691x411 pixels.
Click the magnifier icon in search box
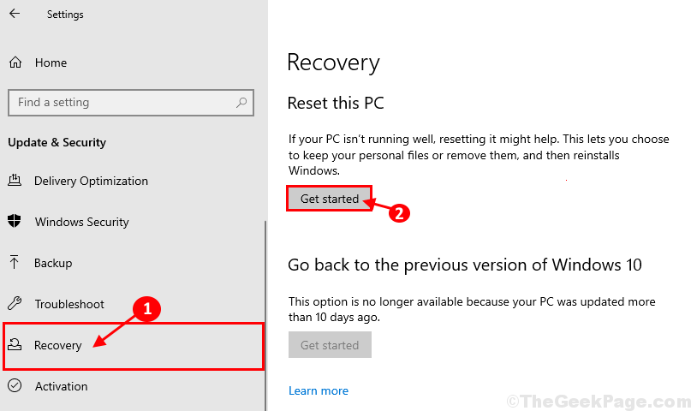pos(241,103)
